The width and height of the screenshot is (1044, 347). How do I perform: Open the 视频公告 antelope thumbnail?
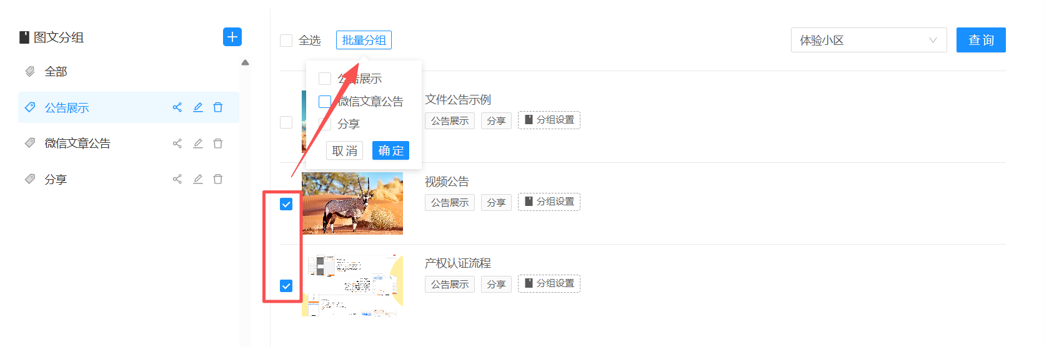pos(352,203)
